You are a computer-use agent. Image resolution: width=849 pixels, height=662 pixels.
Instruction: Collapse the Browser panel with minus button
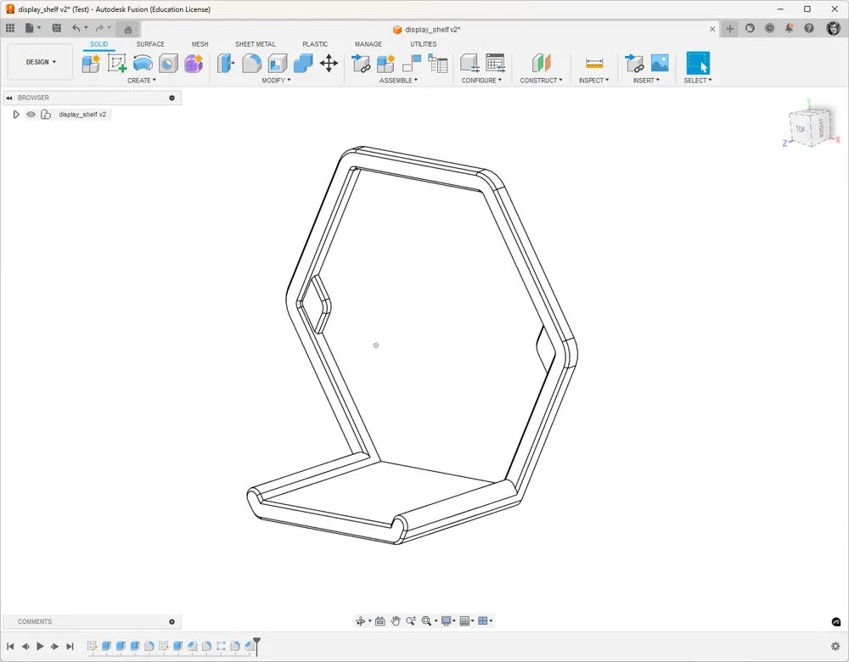click(171, 98)
